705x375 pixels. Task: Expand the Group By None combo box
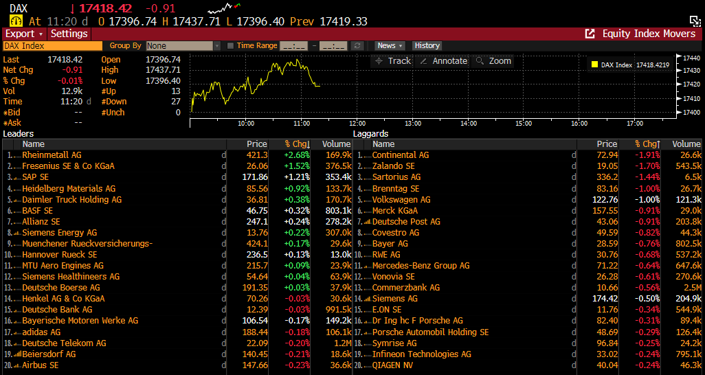pos(183,46)
